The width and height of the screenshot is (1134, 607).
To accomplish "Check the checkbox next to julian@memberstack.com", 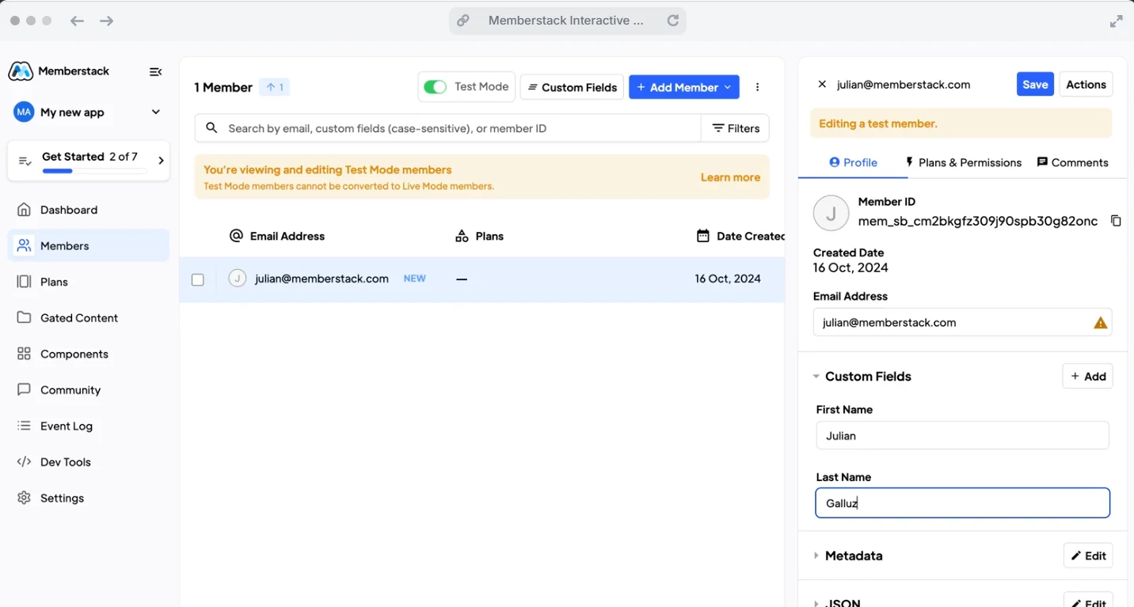I will (197, 279).
